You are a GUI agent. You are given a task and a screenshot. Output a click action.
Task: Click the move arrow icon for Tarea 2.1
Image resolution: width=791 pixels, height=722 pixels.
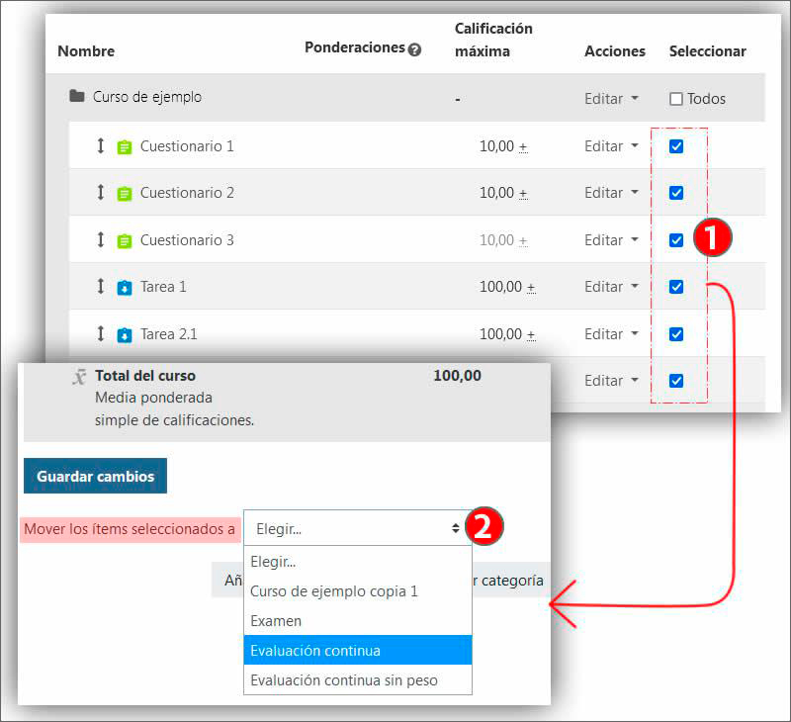100,334
